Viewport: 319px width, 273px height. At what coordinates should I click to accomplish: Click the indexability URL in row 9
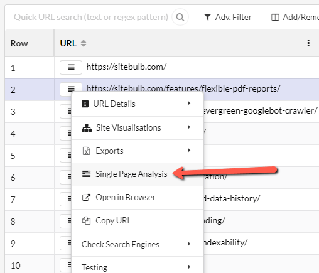(225, 243)
